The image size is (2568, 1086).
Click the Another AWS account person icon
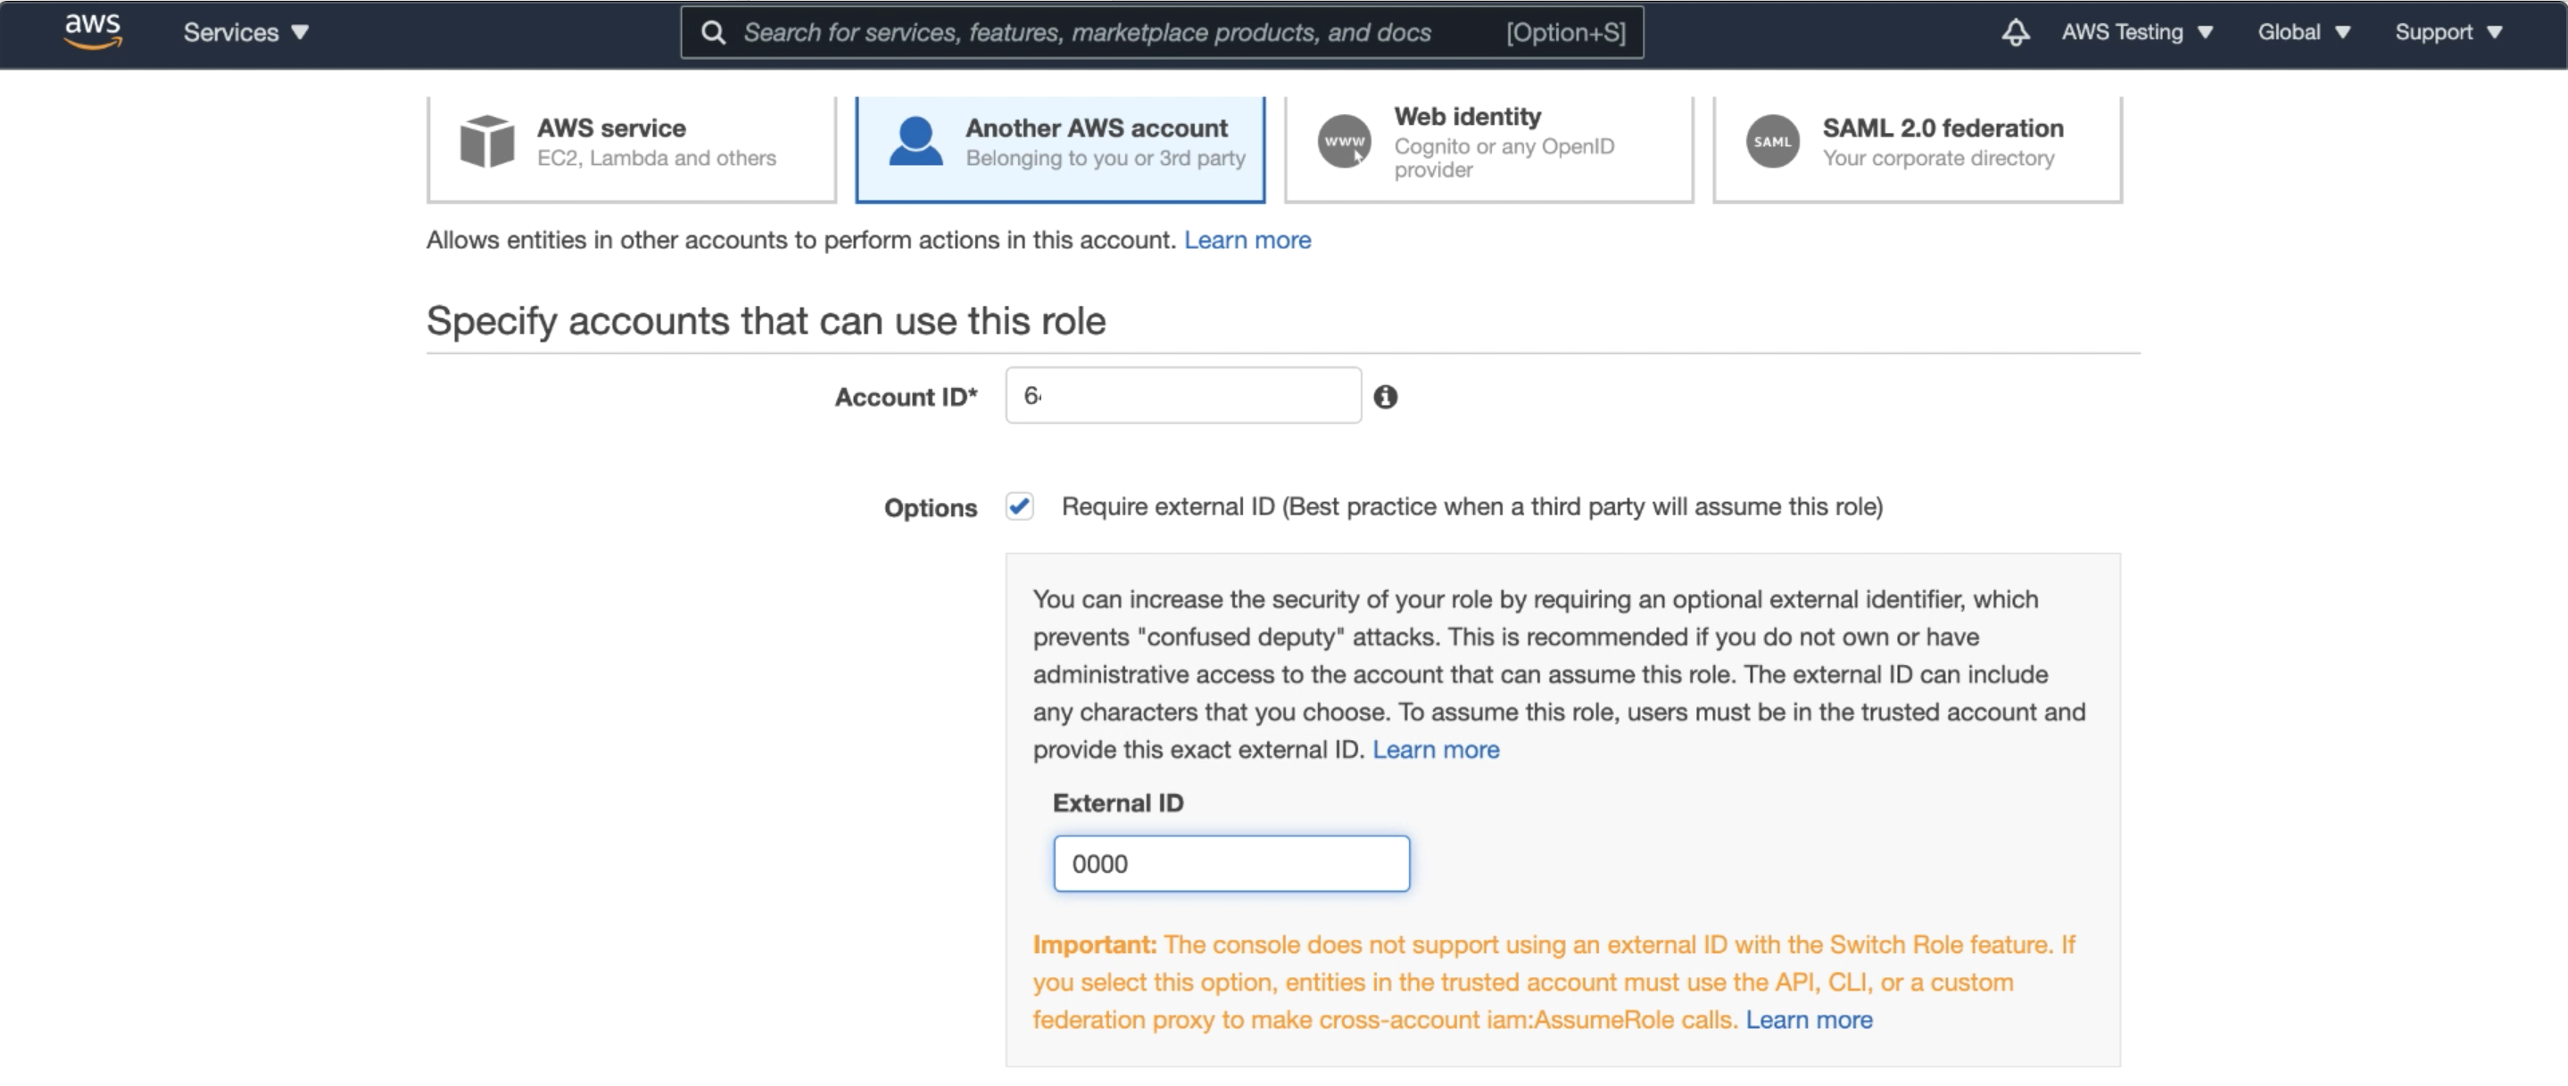pyautogui.click(x=915, y=143)
